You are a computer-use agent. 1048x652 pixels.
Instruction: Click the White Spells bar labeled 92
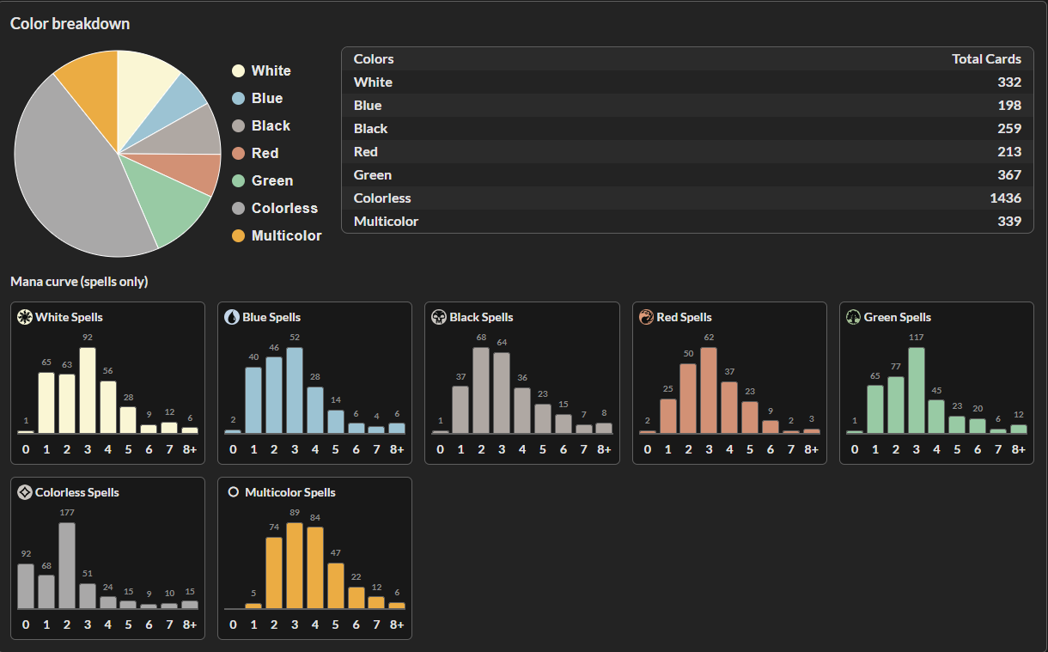tap(87, 390)
